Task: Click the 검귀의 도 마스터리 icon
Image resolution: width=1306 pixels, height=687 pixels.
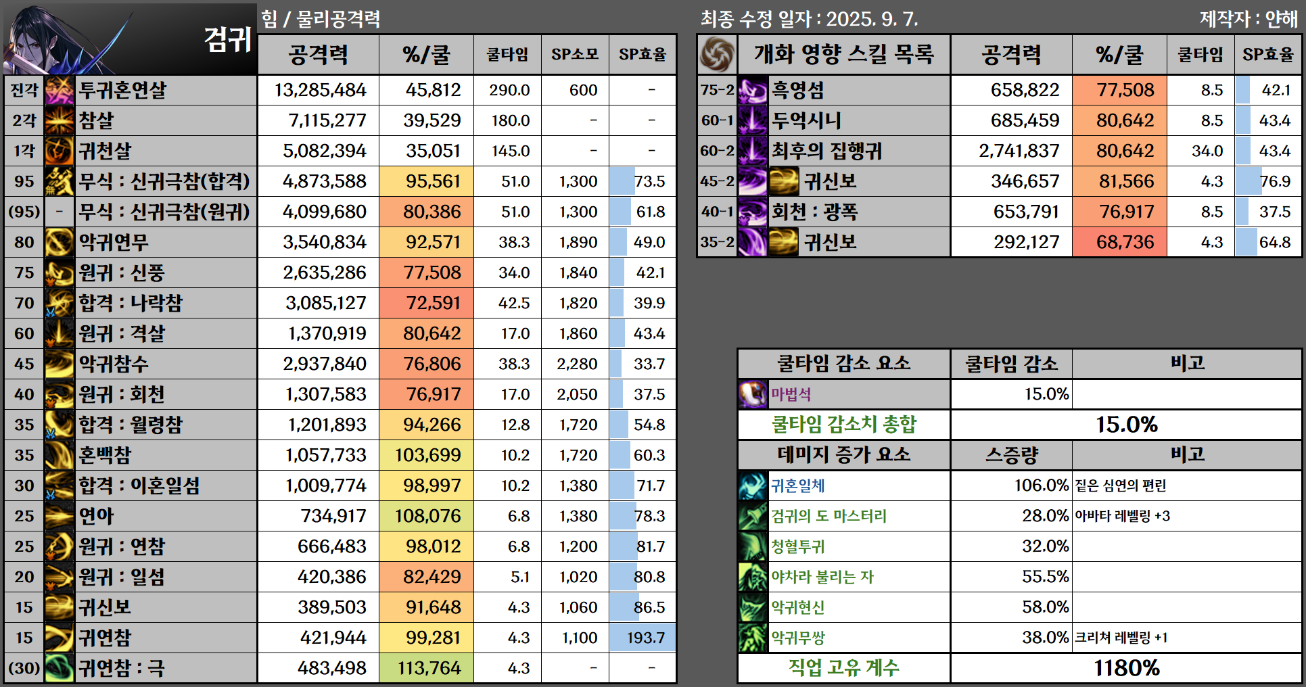Action: pyautogui.click(x=753, y=516)
